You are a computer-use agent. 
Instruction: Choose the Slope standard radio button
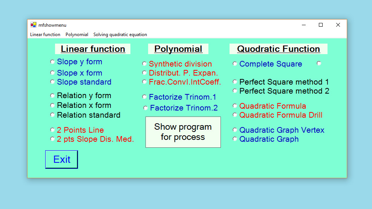(x=52, y=82)
